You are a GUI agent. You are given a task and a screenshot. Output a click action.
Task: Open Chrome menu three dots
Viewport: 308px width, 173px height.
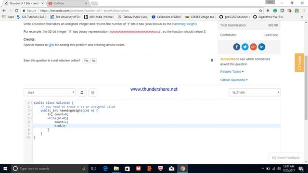click(x=304, y=11)
